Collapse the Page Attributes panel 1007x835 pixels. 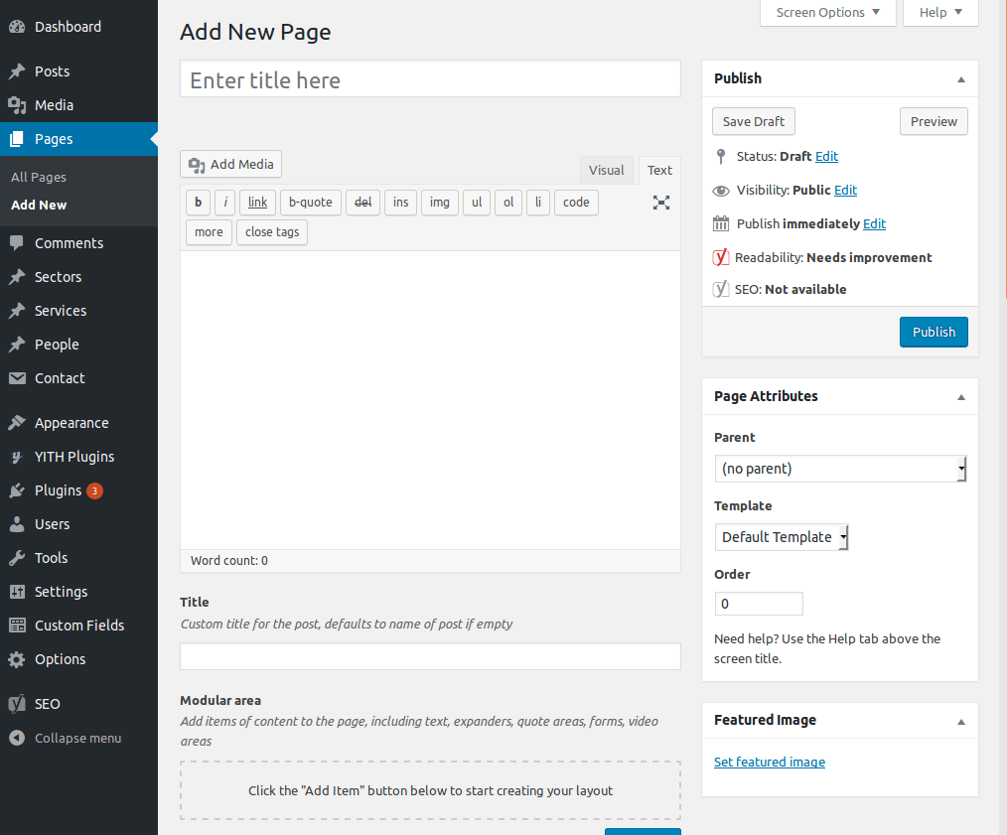point(960,397)
